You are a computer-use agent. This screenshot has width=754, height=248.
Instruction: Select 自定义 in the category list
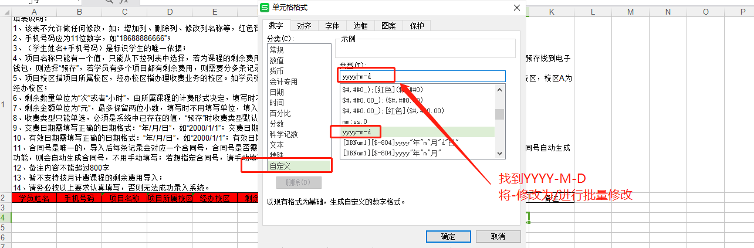tap(299, 167)
